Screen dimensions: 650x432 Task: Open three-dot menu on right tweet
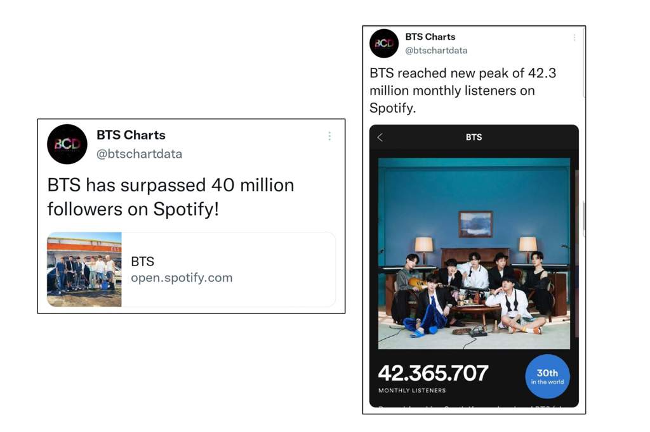(x=574, y=37)
